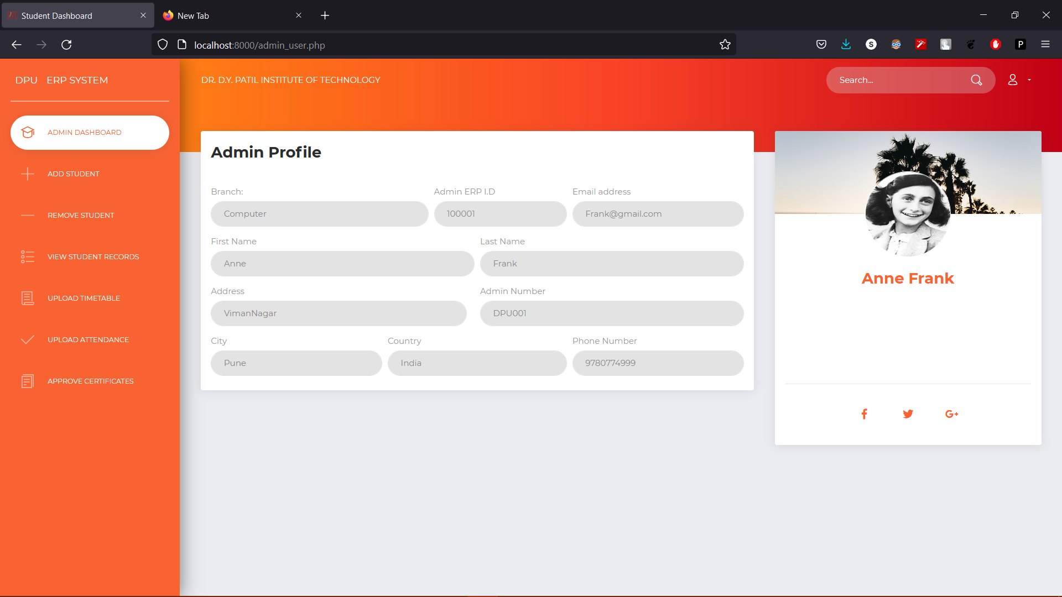
Task: Click the search magnifier icon
Action: click(x=977, y=80)
